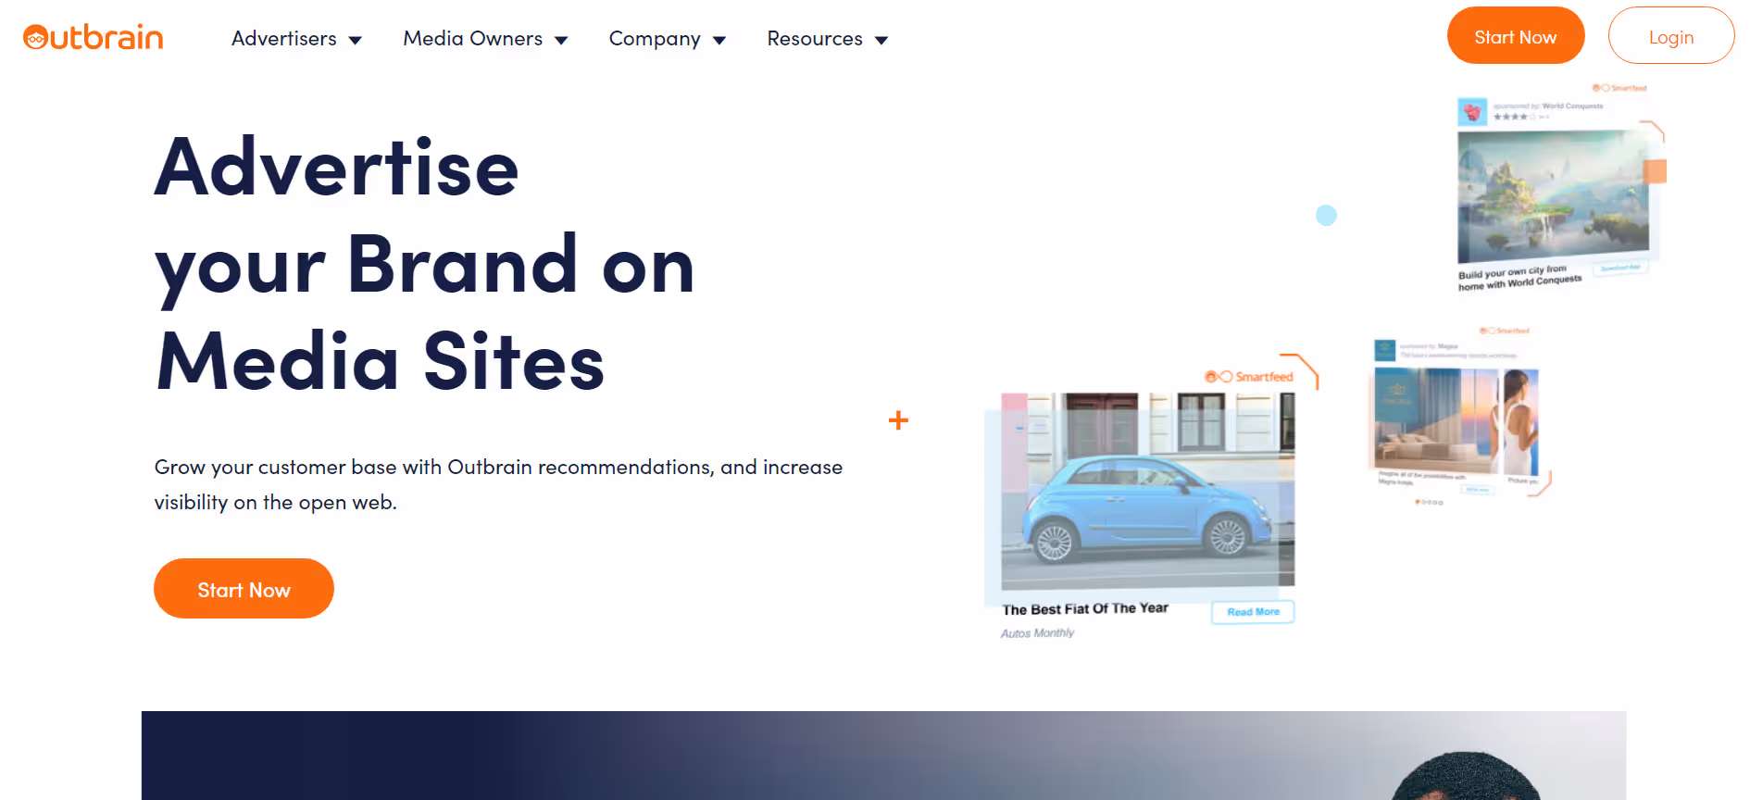Click the Read More button on Fiat card
1750x800 pixels.
pos(1253,612)
